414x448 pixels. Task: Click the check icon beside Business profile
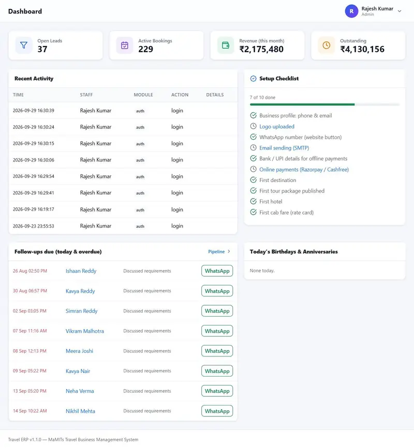pyautogui.click(x=254, y=115)
